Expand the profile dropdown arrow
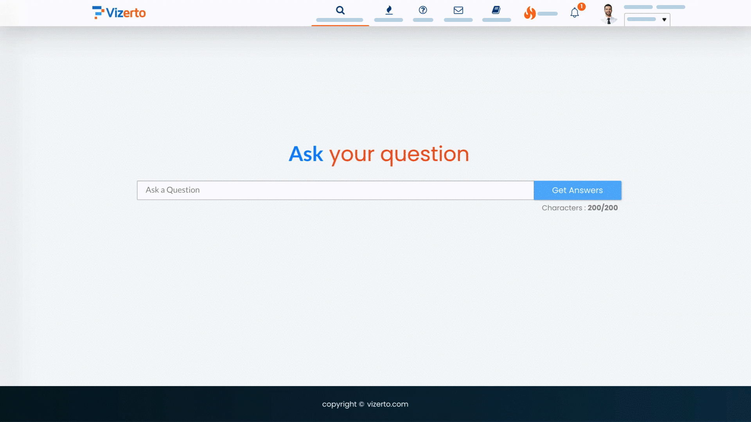This screenshot has width=751, height=422. pyautogui.click(x=664, y=20)
